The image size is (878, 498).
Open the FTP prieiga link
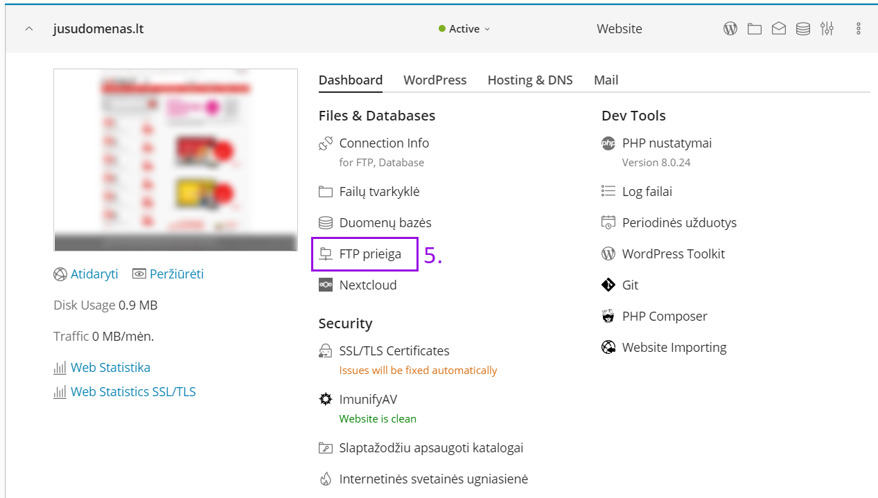pos(370,254)
